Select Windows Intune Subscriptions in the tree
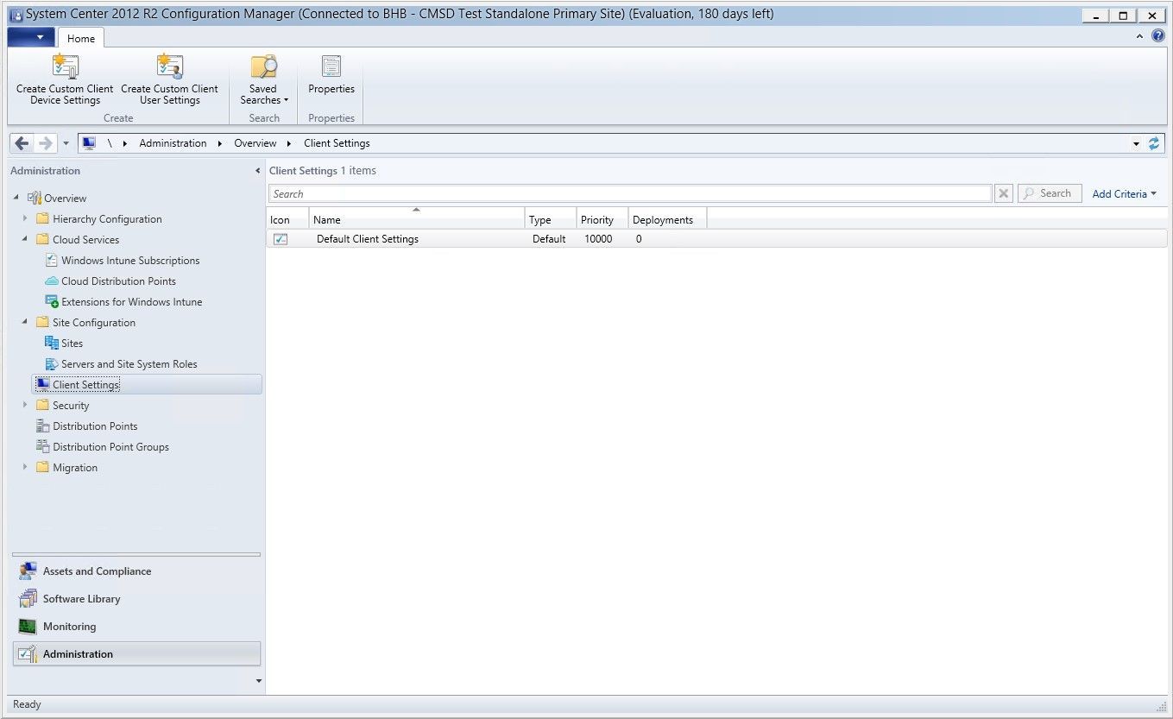The image size is (1173, 719). pyautogui.click(x=129, y=260)
